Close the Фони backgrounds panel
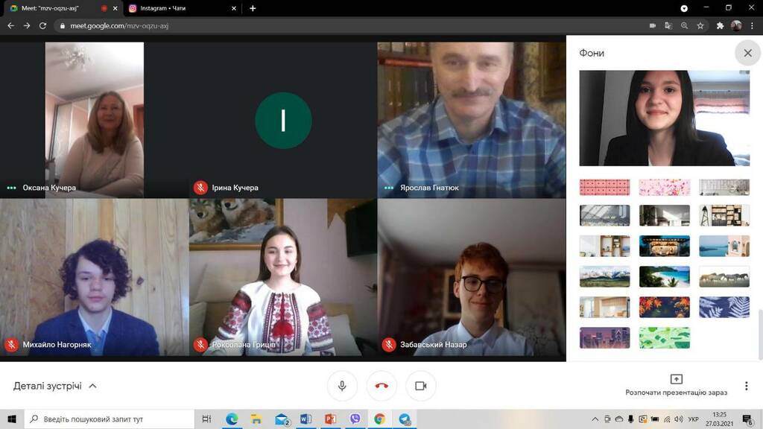763x429 pixels. point(747,53)
